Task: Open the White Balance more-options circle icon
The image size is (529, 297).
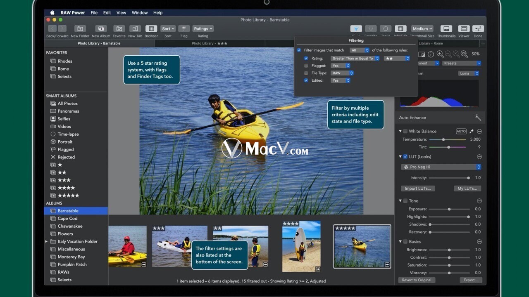Action: [x=479, y=131]
